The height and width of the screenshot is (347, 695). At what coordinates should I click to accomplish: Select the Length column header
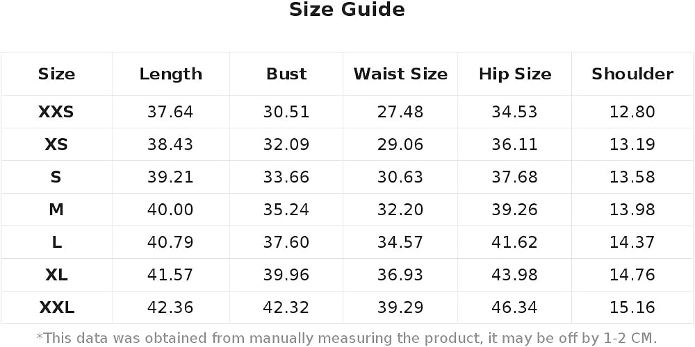click(171, 74)
